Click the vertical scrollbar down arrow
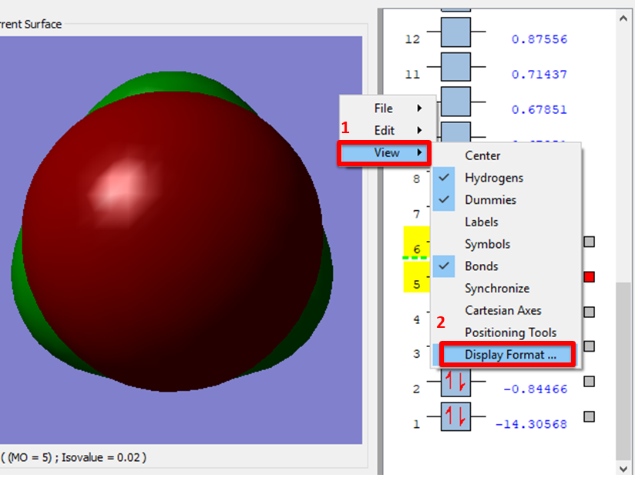 pos(623,468)
